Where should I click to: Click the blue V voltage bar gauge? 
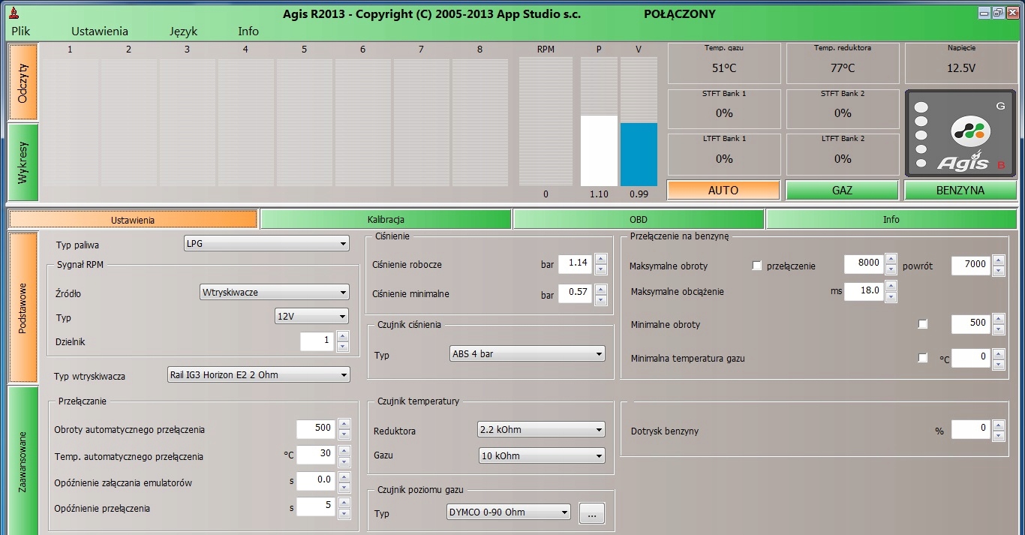[639, 154]
